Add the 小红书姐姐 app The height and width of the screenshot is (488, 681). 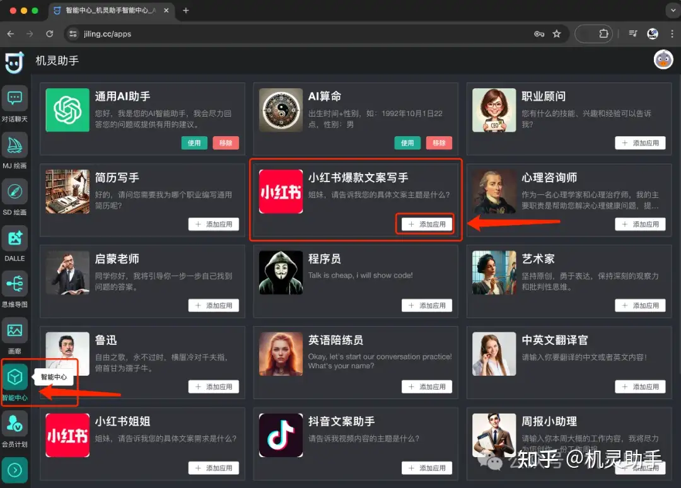(x=214, y=468)
